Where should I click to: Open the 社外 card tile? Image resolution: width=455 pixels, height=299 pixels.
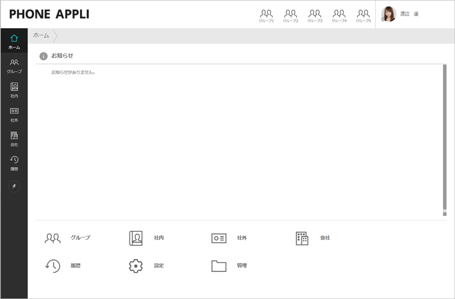coord(219,238)
